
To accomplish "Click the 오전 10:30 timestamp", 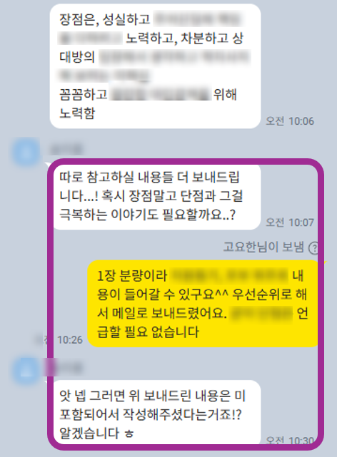I will click(290, 440).
